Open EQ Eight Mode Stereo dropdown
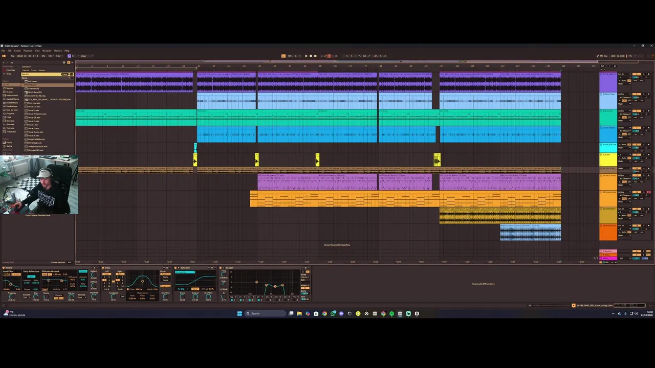Image resolution: width=655 pixels, height=368 pixels. click(x=305, y=277)
